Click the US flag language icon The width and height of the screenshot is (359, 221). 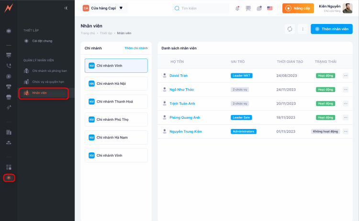(270, 8)
